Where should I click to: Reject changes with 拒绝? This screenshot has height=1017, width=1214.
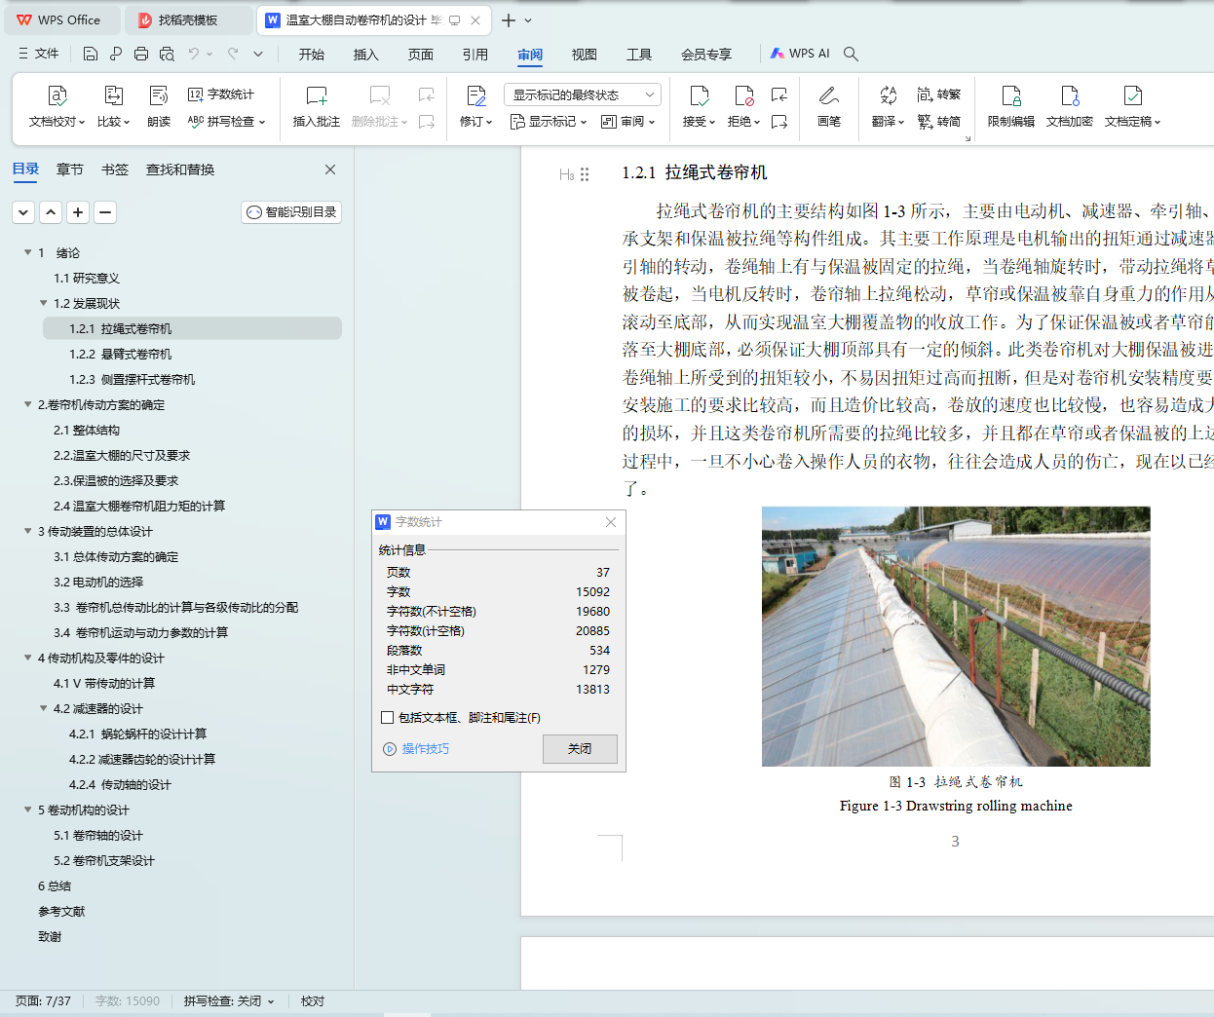(x=744, y=107)
